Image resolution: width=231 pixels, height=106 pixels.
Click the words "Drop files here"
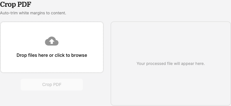tap(32, 55)
